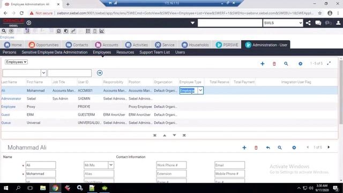This screenshot has height=193, width=343.
Task: Go to previous record in form
Action: pos(308,147)
